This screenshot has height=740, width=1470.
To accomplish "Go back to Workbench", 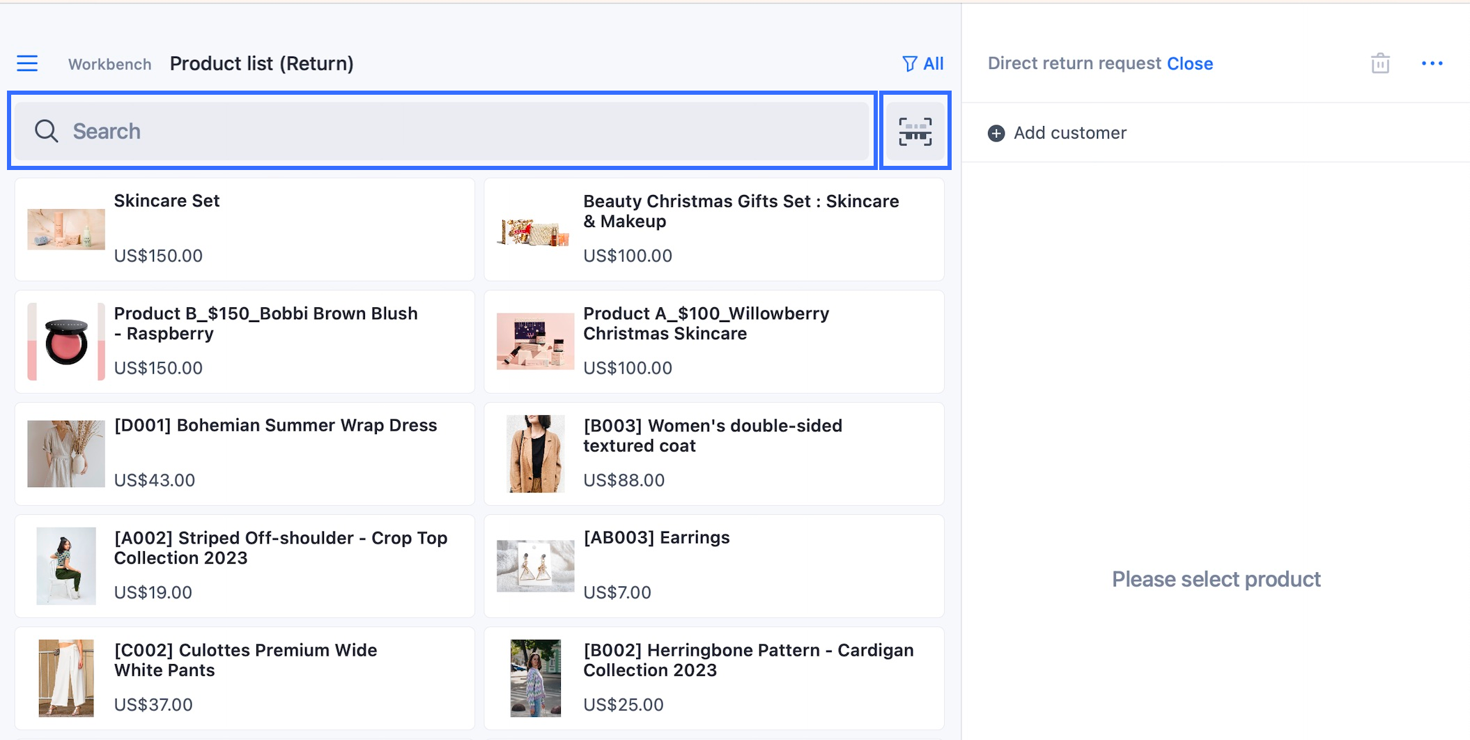I will point(109,64).
